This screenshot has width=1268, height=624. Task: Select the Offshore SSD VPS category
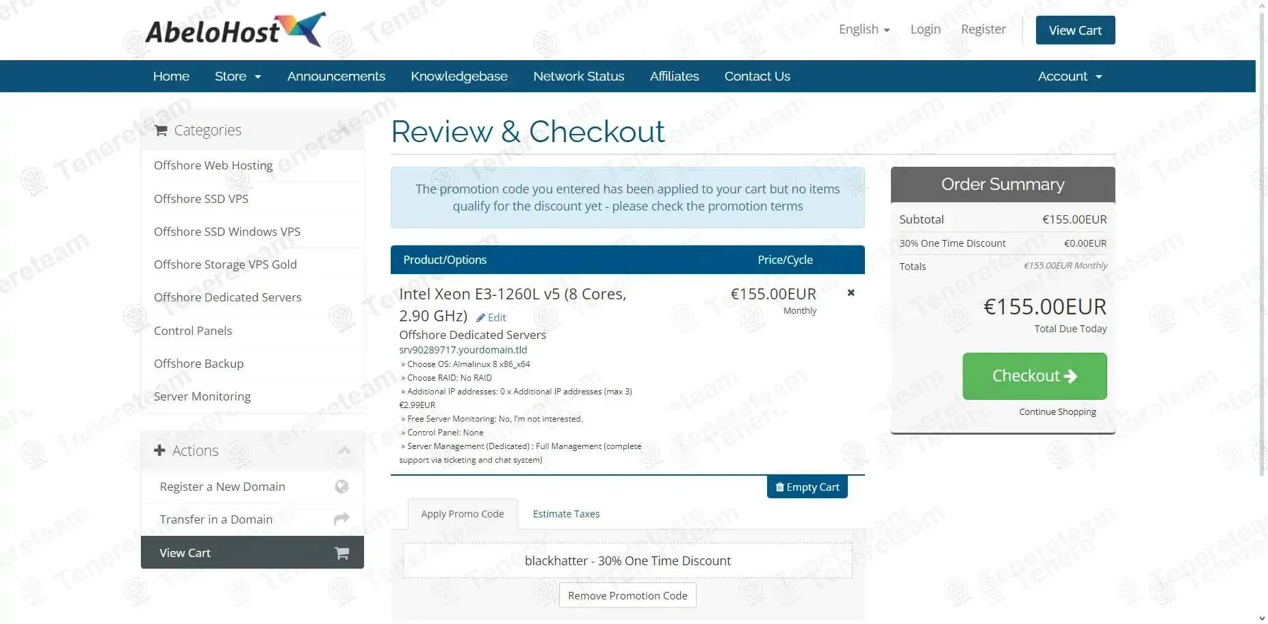pos(252,199)
